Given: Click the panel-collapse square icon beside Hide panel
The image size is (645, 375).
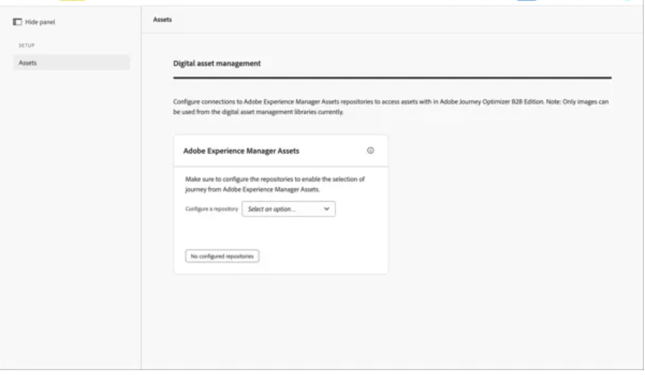Looking at the screenshot, I should click(x=17, y=21).
